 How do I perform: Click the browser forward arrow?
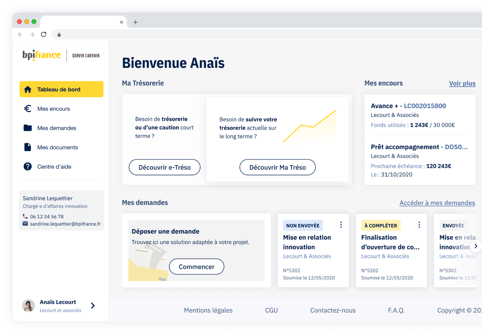[32, 34]
